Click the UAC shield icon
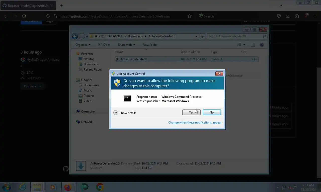 coord(117,83)
